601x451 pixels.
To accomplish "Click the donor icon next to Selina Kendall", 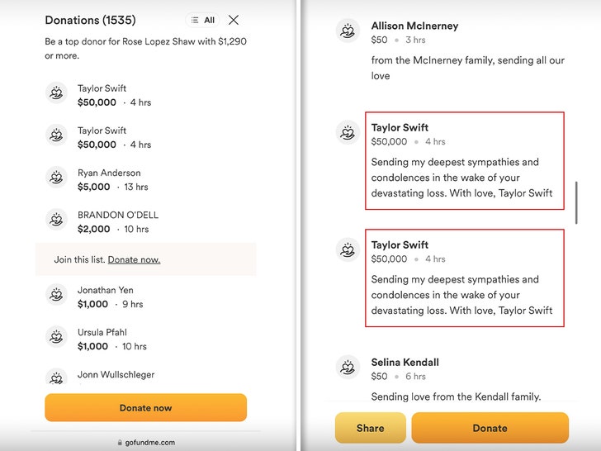I will (x=348, y=367).
